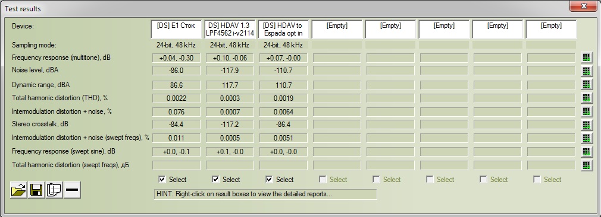The image size is (601, 217).
Task: Click the open results folder icon
Action: click(x=18, y=190)
